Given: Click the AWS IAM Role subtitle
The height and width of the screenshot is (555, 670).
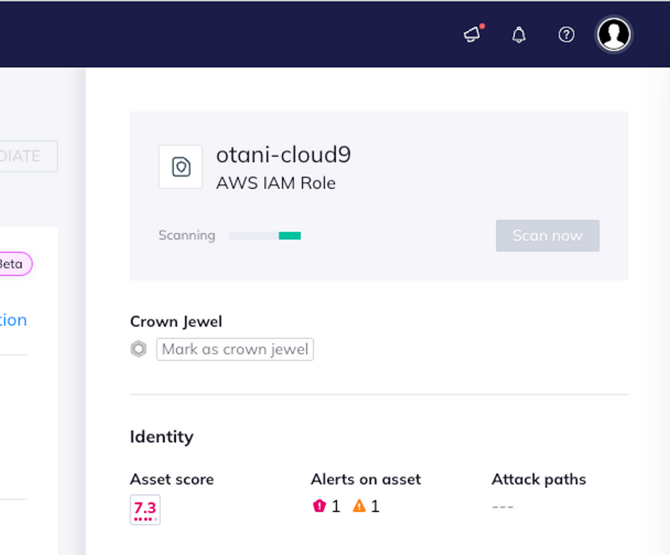Looking at the screenshot, I should click(276, 183).
